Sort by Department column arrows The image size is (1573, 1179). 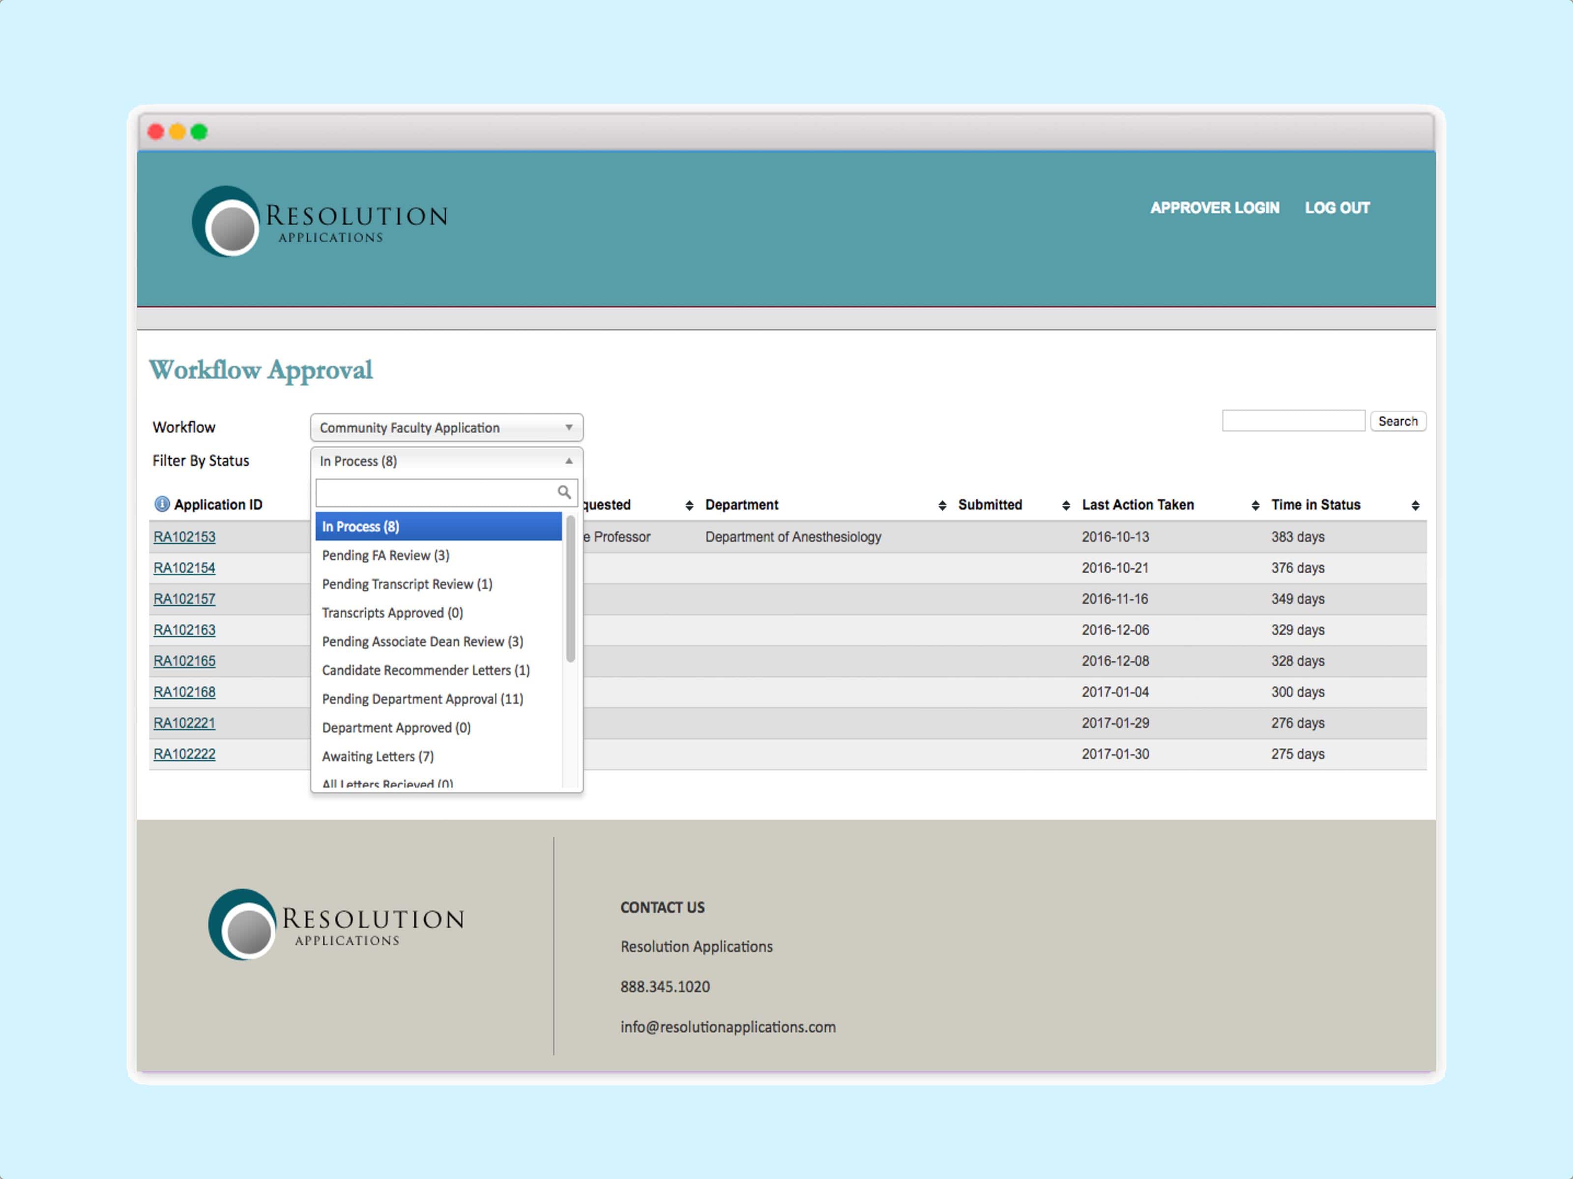(x=941, y=505)
